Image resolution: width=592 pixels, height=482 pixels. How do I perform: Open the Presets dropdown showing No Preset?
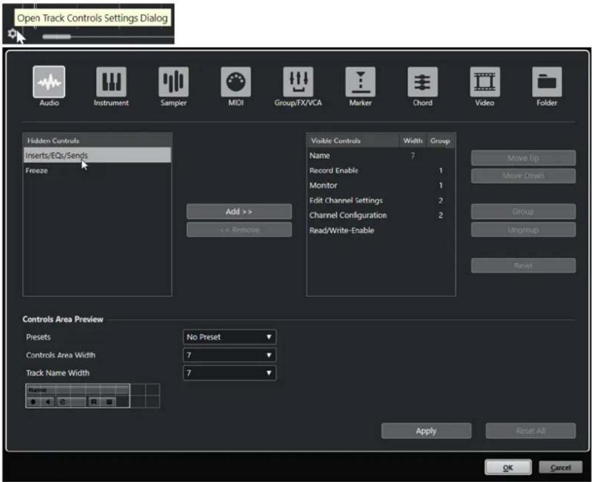[230, 337]
